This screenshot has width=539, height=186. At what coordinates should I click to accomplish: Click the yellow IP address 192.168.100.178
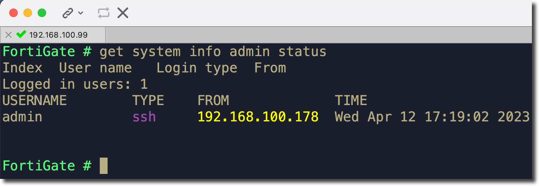point(258,116)
